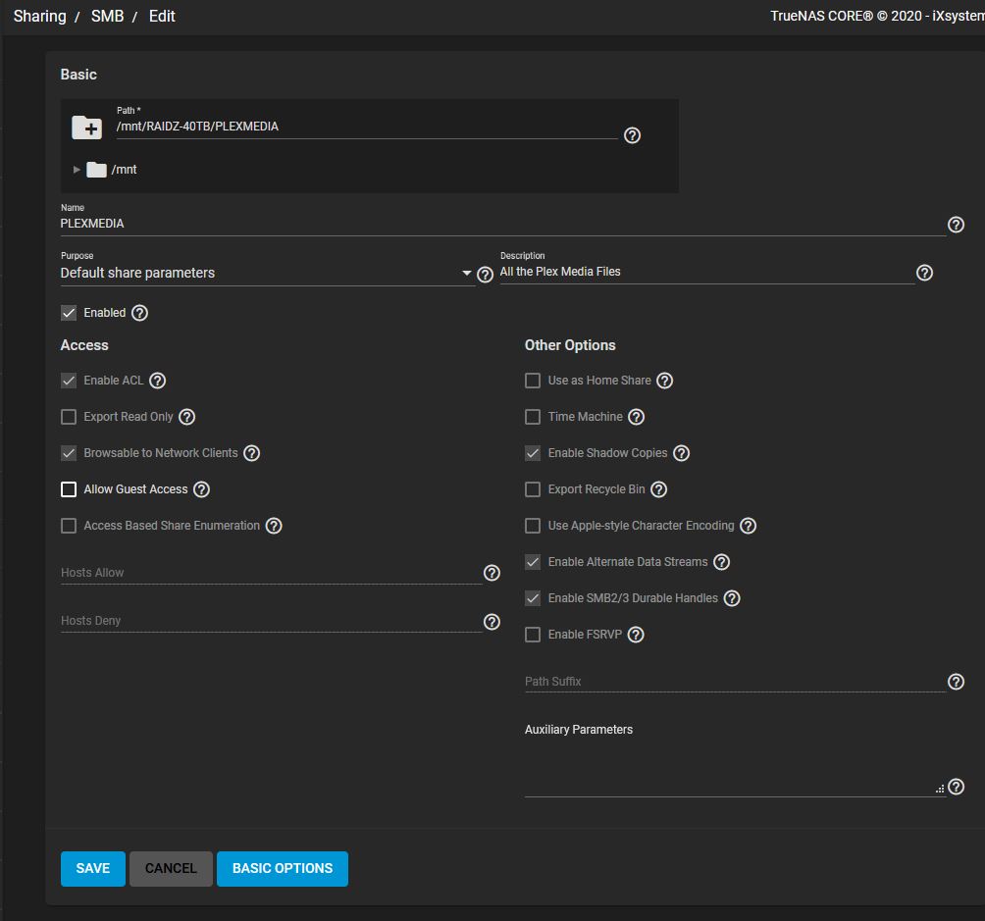Focus the Path Suffix field
Viewport: 985px width, 921px height.
click(x=735, y=682)
